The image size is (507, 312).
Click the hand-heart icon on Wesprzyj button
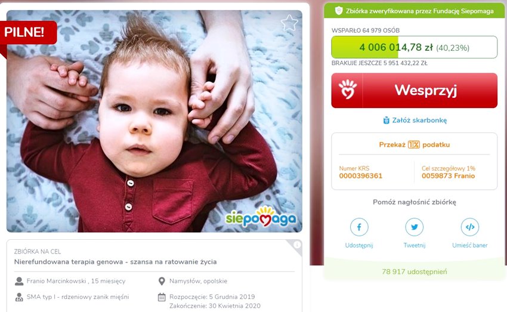347,90
